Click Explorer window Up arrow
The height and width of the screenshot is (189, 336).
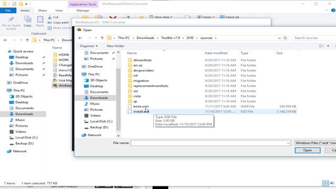27,40
